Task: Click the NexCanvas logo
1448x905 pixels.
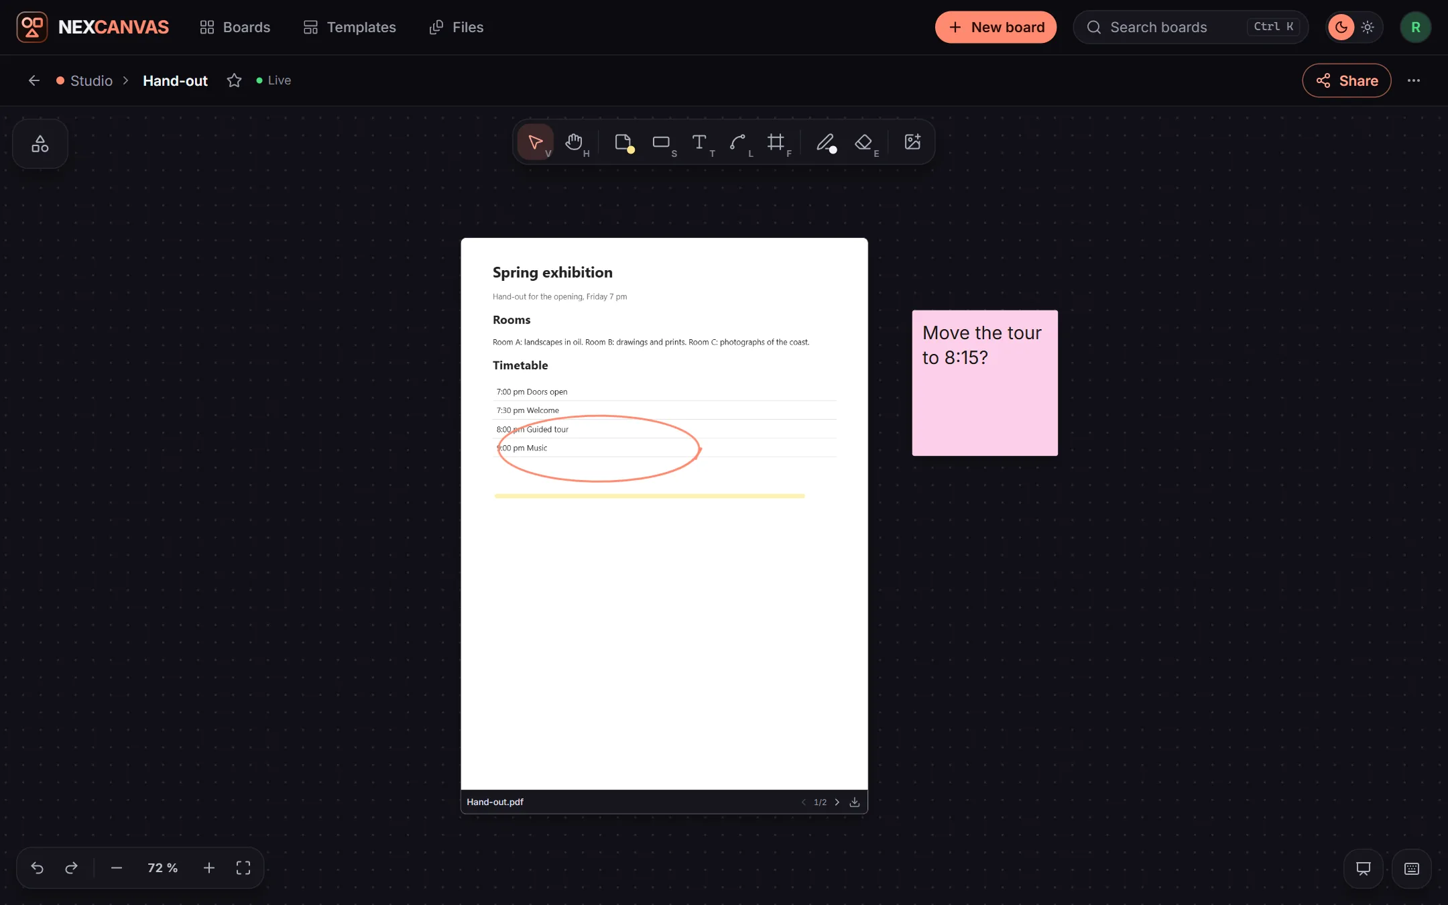Action: pos(93,27)
